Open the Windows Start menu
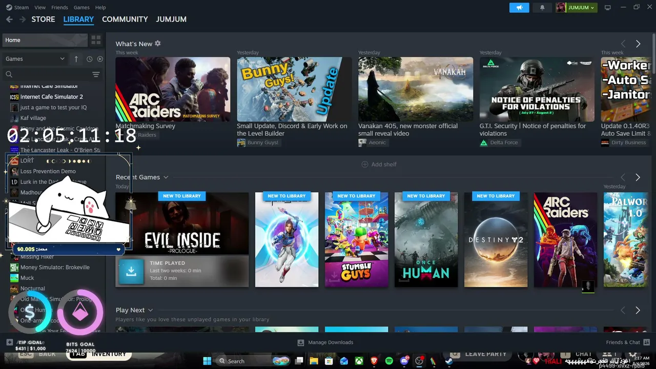 pyautogui.click(x=207, y=361)
